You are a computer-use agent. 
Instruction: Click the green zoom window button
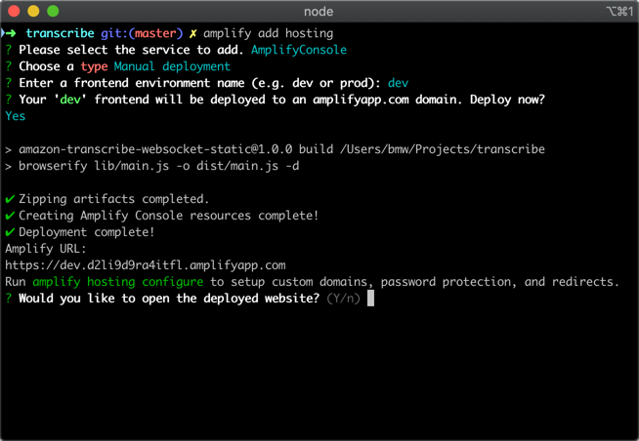coord(53,11)
